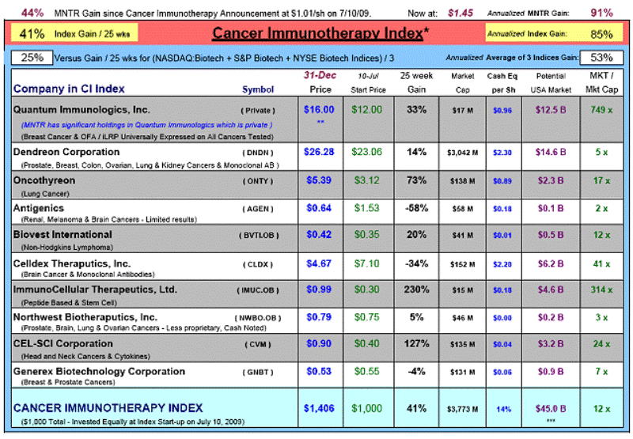This screenshot has height=439, width=633.
Task: Select CEL-SCI Corporation company name
Action: (63, 344)
